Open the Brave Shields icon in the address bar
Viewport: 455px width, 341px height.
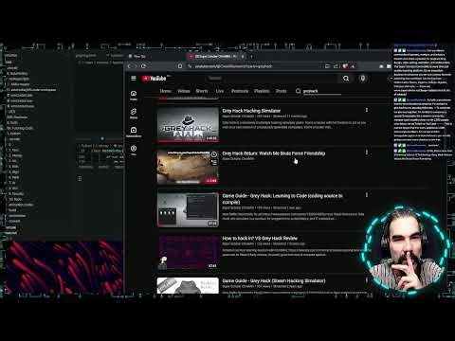point(346,66)
